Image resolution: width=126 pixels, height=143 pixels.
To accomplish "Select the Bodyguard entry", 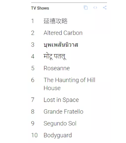I will [x=58, y=135].
